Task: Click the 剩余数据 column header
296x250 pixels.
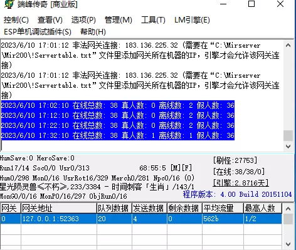Action: [184, 208]
